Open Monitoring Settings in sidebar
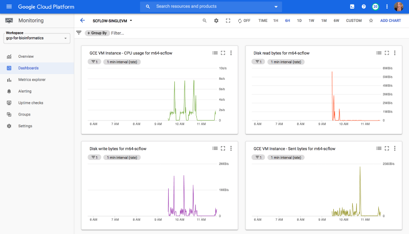Screen dimensions: 409x234 [x=37, y=126]
